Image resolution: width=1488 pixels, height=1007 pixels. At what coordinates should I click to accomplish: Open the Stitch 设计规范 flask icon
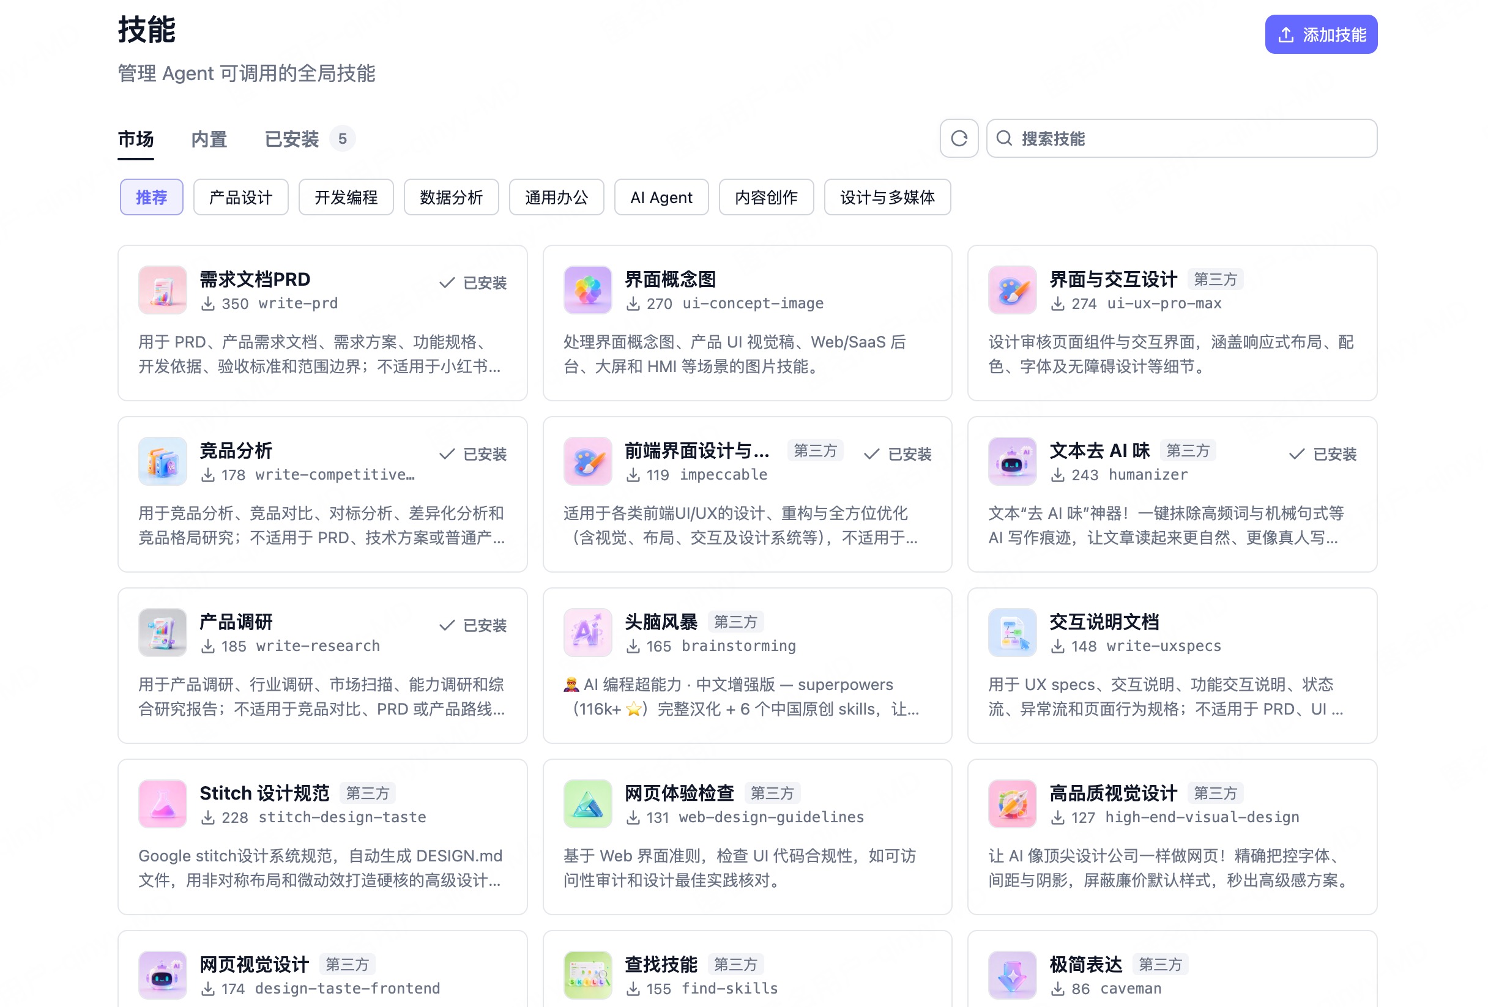(x=163, y=803)
